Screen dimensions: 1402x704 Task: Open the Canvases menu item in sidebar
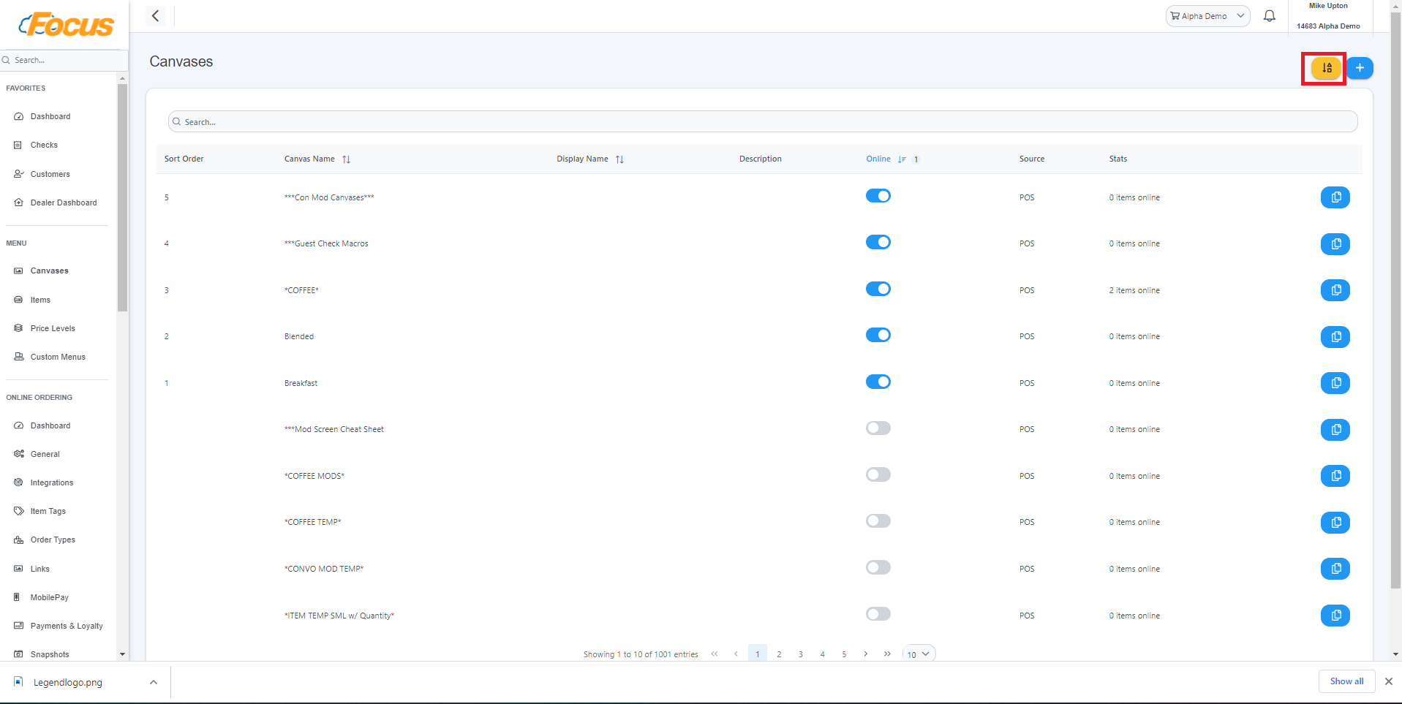[49, 270]
